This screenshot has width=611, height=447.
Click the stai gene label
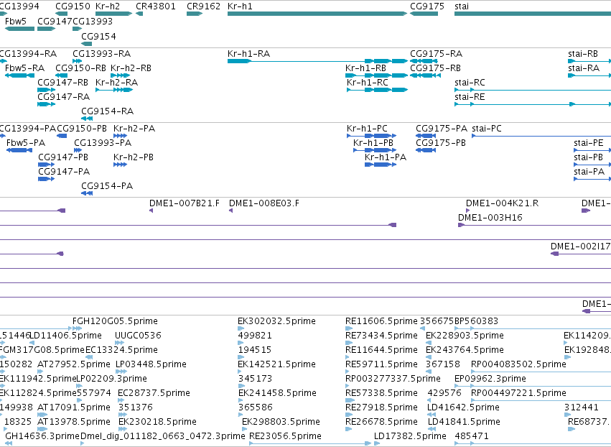pyautogui.click(x=462, y=6)
